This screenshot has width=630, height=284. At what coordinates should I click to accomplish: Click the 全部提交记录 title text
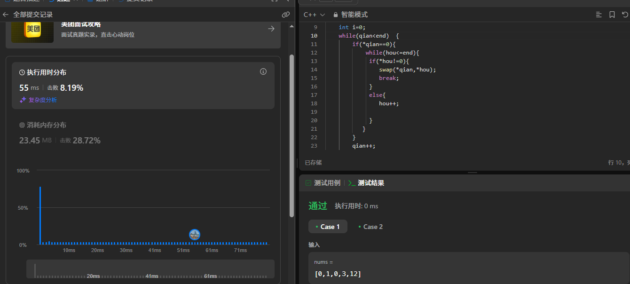point(33,15)
